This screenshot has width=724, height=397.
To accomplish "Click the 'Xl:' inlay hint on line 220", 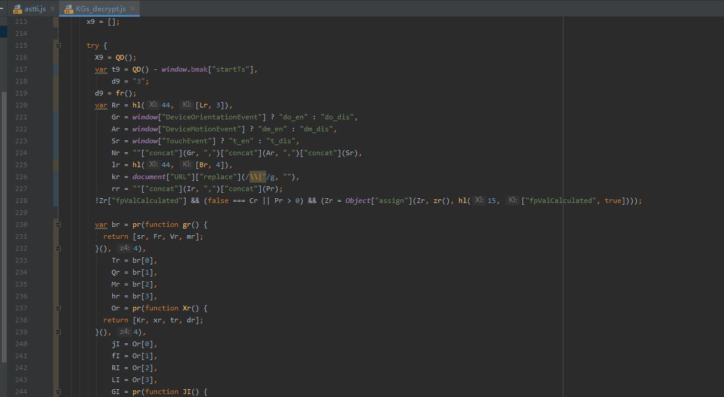I will pyautogui.click(x=153, y=105).
